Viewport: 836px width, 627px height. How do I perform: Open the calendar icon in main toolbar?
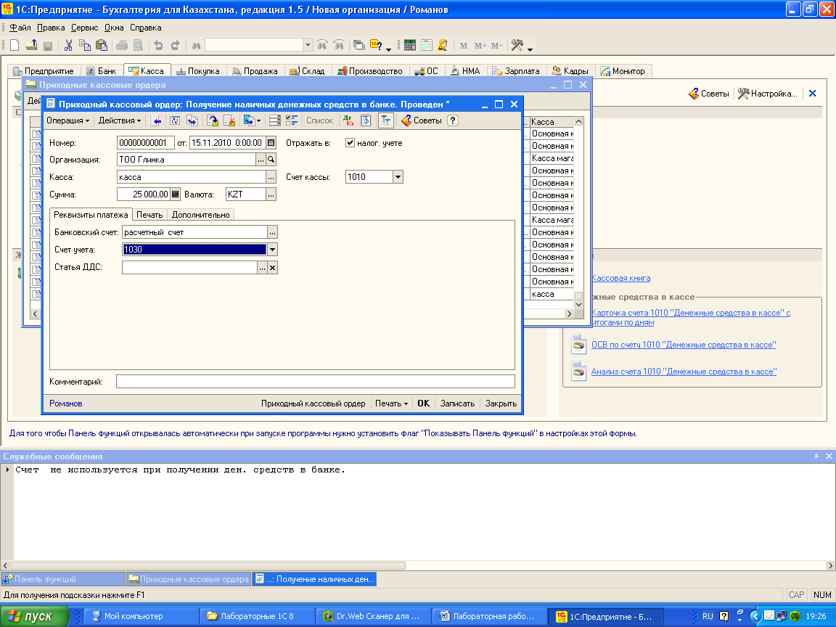pyautogui.click(x=427, y=45)
